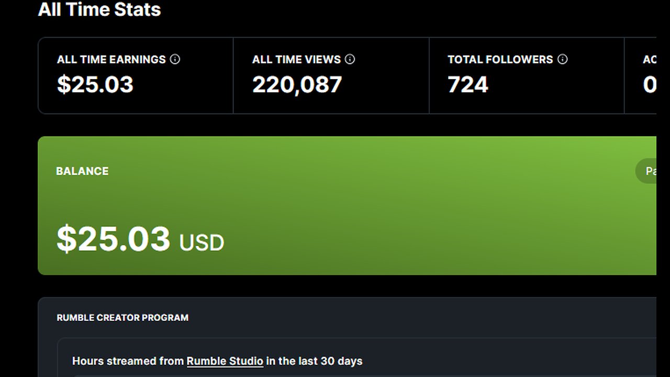Click the cut-off fourth stat card
This screenshot has height=377, width=670.
644,75
